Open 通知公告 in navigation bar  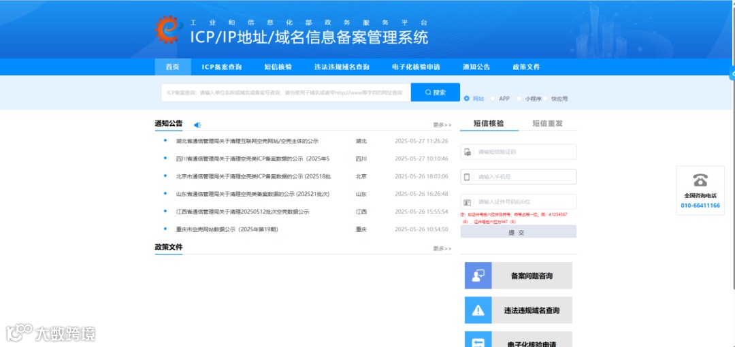point(476,67)
